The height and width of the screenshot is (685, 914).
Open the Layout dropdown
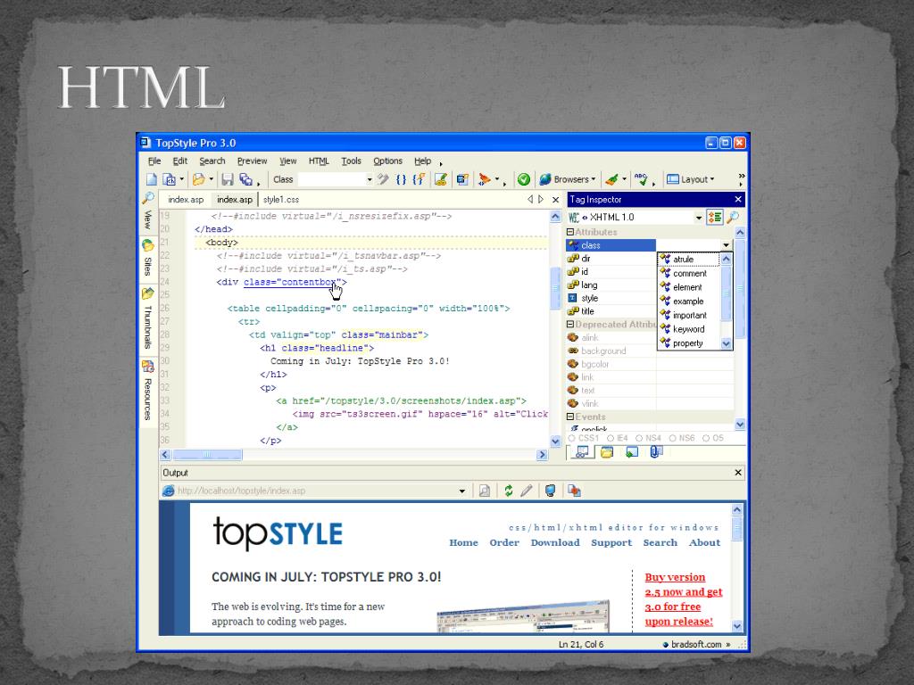[690, 179]
